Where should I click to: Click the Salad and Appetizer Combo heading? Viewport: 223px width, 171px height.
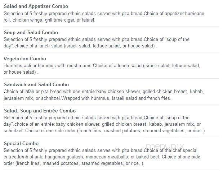[x=36, y=6]
